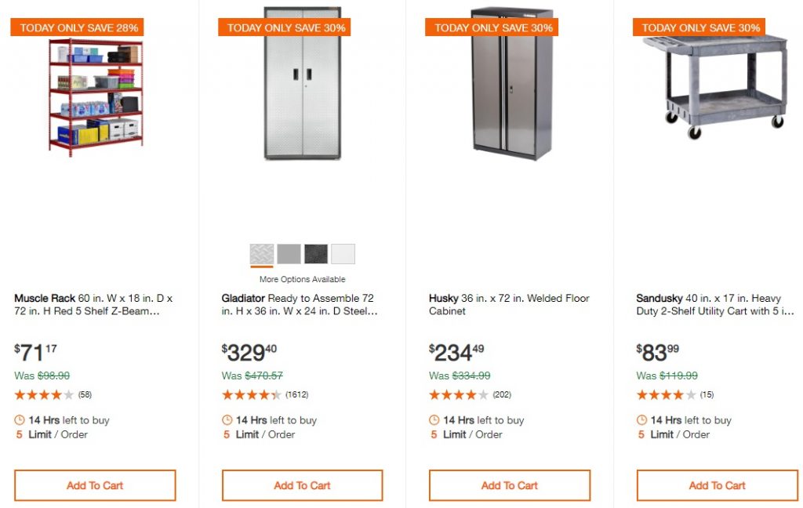Open Gladiator steel cabinet image
803x508 pixels.
point(302,84)
